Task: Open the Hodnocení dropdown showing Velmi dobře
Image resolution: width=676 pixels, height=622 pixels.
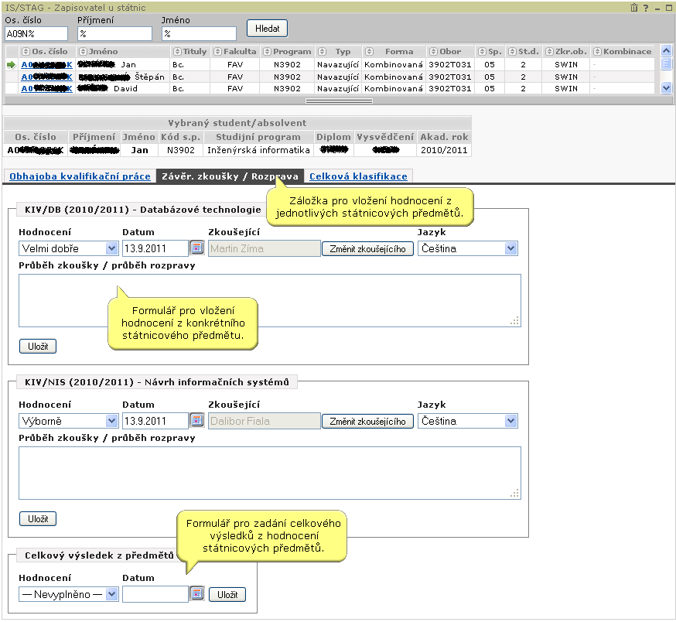Action: coord(69,248)
